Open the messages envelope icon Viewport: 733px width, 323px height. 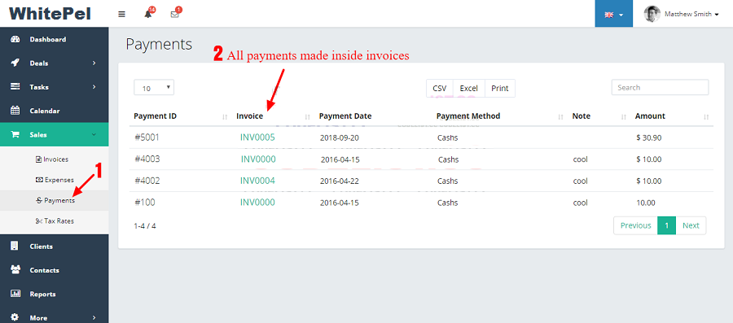(175, 14)
